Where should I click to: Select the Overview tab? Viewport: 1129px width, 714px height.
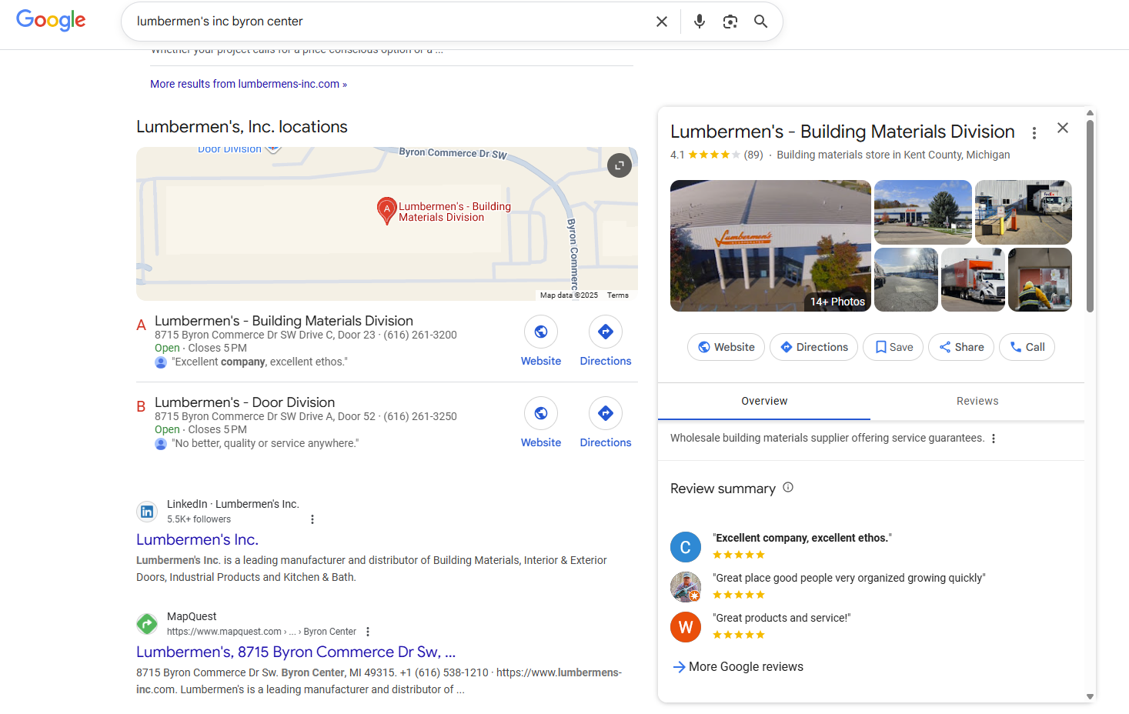point(763,401)
